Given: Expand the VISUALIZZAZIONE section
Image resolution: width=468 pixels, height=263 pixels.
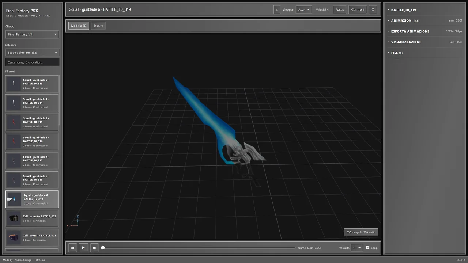Looking at the screenshot, I should 425,42.
